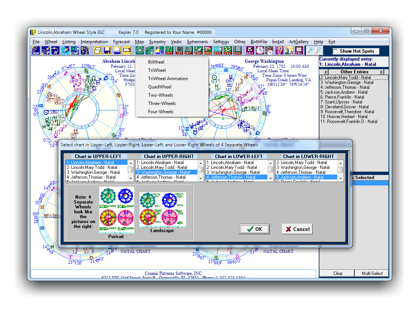This screenshot has height=322, width=418.
Task: Click the INT interpretation toolbar icon
Action: pyautogui.click(x=188, y=50)
